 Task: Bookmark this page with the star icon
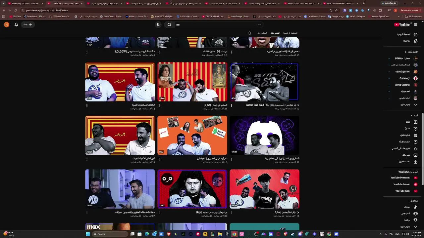[x=336, y=10]
